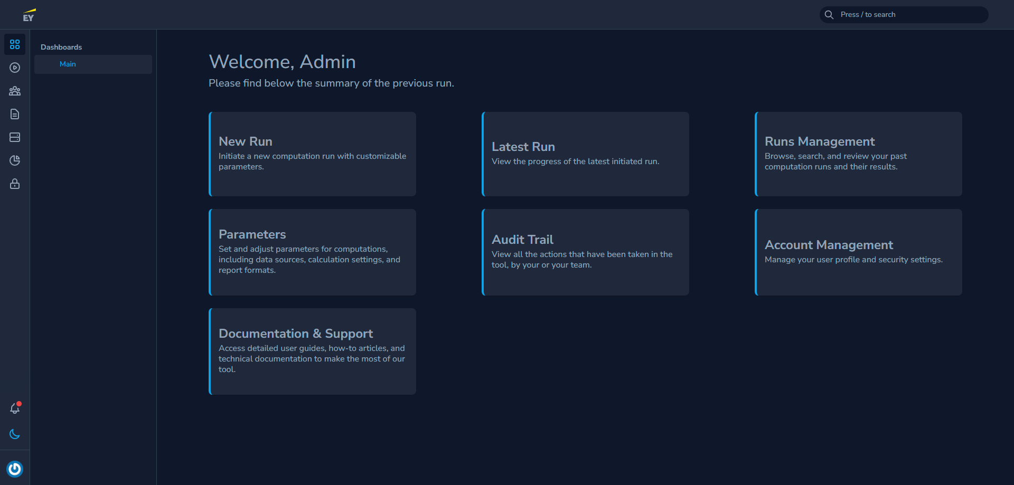Toggle dark mode with the moon icon
1014x485 pixels.
14,434
